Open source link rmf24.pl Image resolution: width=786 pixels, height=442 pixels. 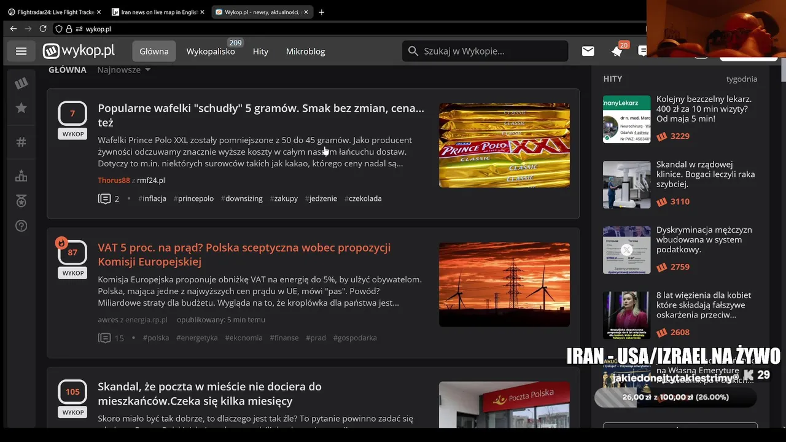point(150,180)
